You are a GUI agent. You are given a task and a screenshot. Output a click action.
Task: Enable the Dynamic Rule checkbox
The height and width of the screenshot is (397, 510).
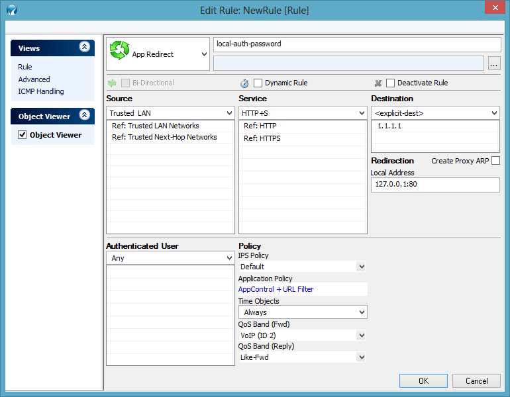[258, 83]
